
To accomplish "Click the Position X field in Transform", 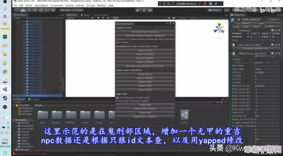I will tap(253, 33).
